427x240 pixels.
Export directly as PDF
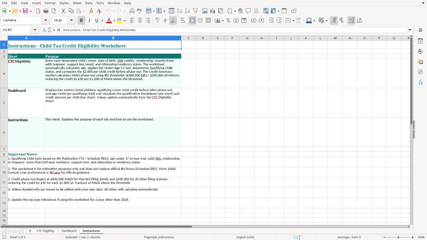point(38,11)
